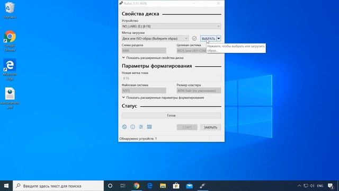Open the NTFS file system dropdown
Image resolution: width=339 pixels, height=191 pixels.
pos(144,91)
